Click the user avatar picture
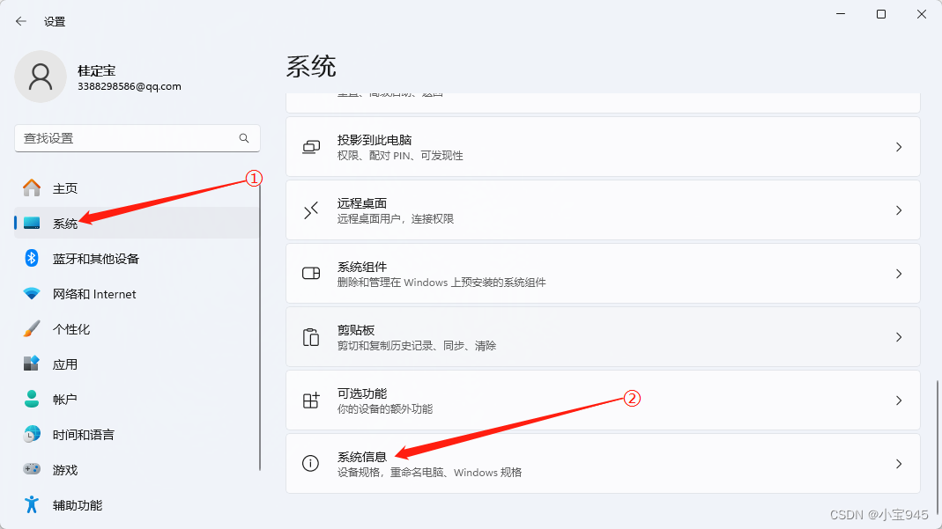Viewport: 942px width, 529px height. click(x=41, y=77)
